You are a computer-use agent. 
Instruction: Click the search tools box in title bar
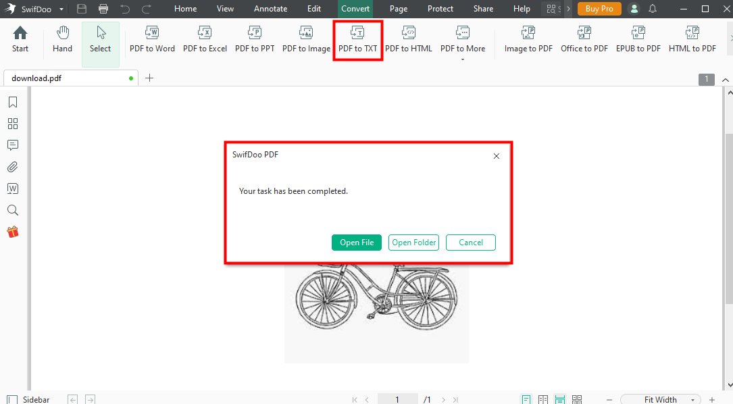click(x=553, y=8)
